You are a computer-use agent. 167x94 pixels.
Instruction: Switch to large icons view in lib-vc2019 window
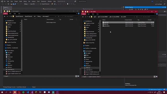click(157, 77)
